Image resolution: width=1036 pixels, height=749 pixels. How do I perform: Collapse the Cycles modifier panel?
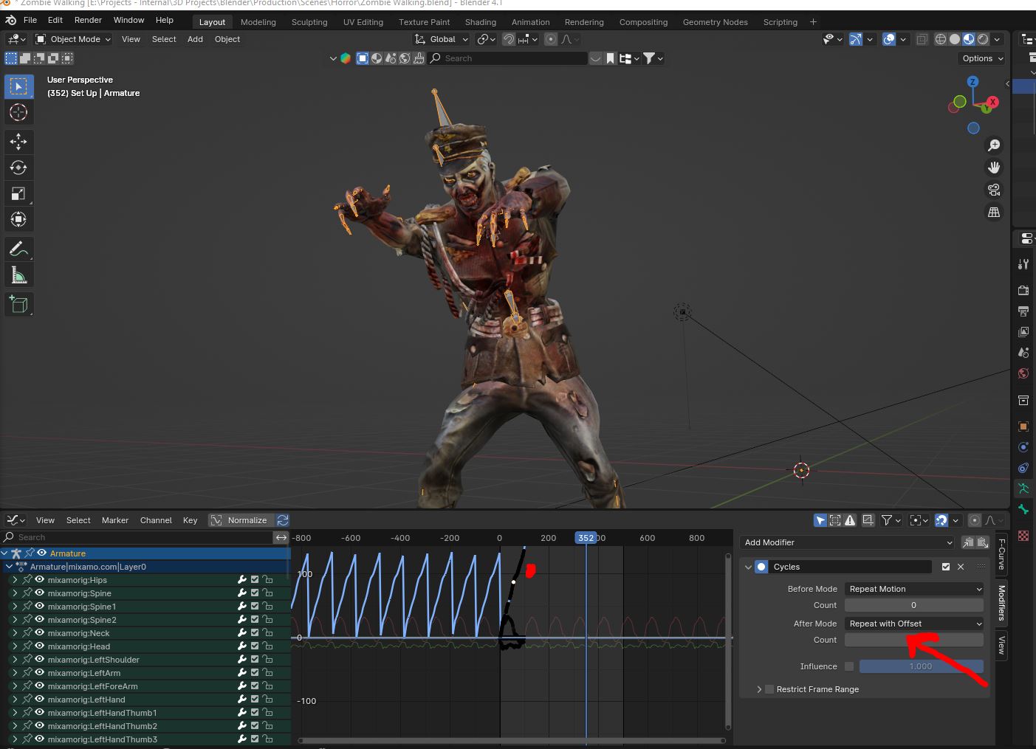tap(748, 567)
